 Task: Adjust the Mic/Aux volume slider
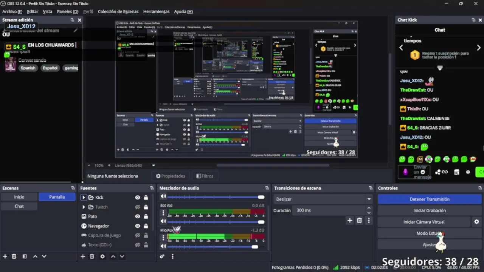[x=216, y=246]
